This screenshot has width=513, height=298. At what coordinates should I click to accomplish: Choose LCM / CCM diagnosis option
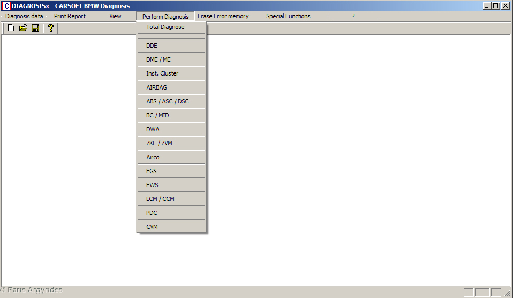172,199
